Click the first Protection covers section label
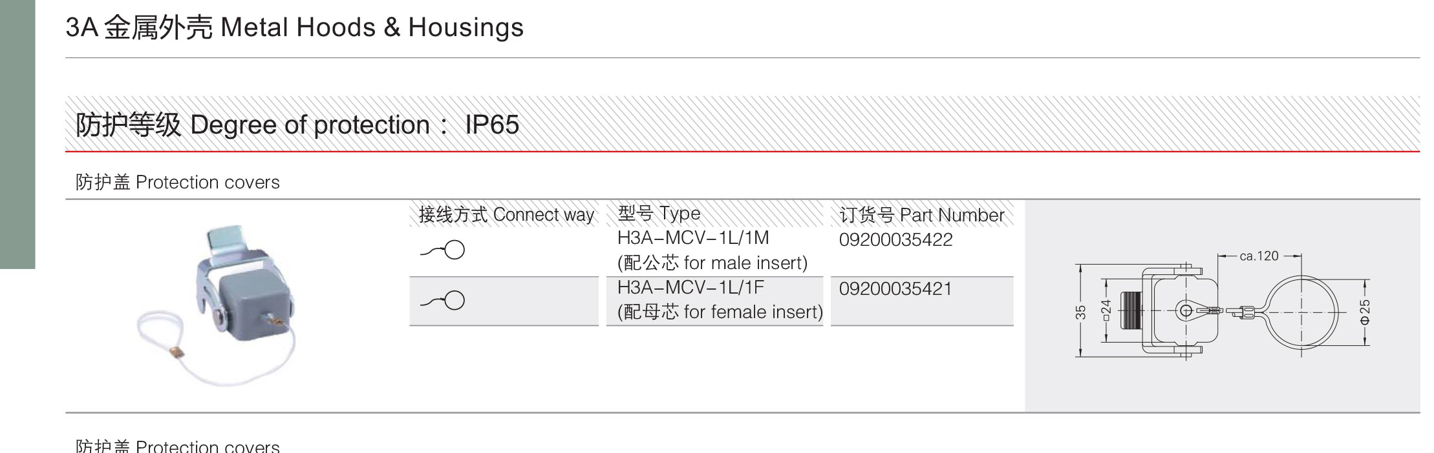The height and width of the screenshot is (453, 1434). tap(178, 182)
